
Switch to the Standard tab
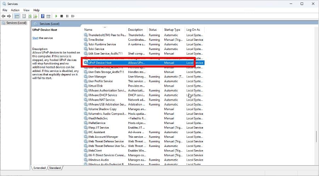click(x=55, y=168)
